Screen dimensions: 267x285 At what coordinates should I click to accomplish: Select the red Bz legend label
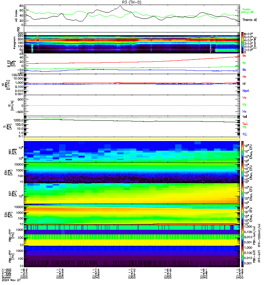[244, 56]
